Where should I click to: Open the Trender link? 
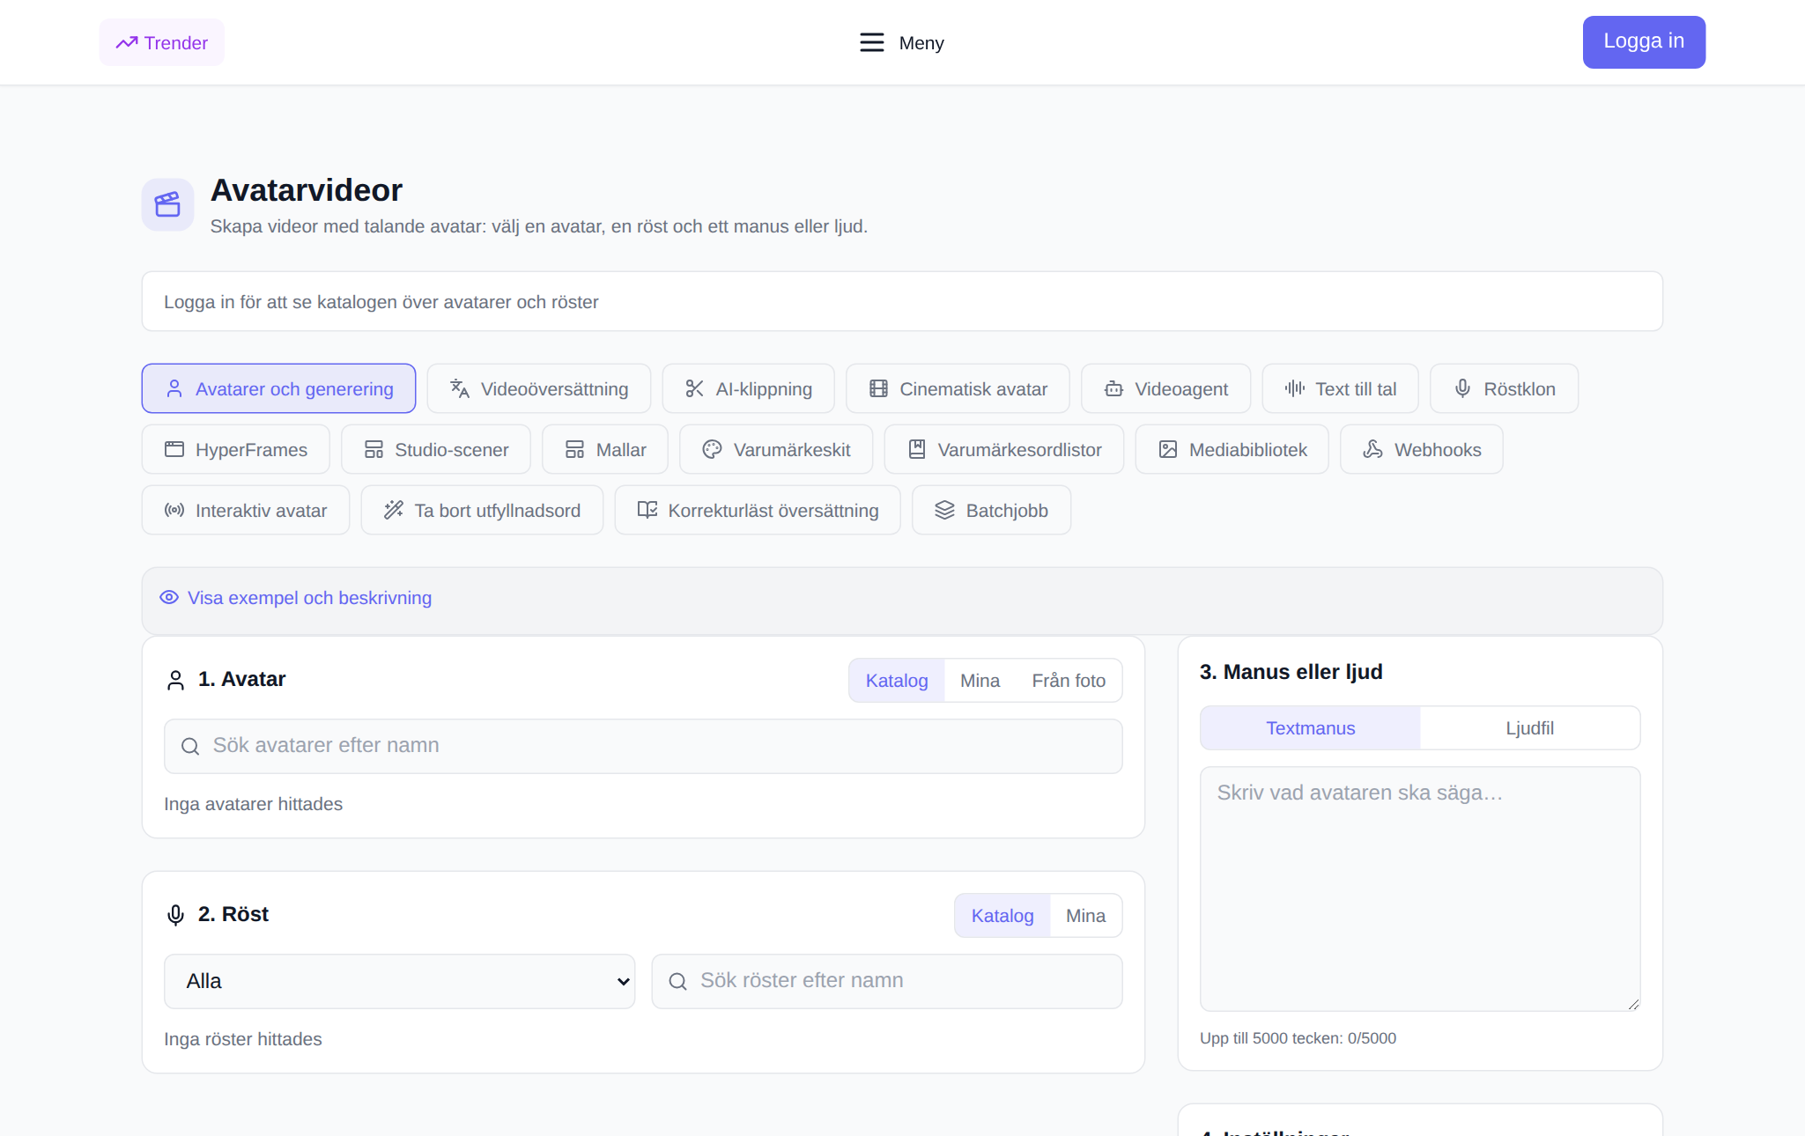(x=162, y=42)
